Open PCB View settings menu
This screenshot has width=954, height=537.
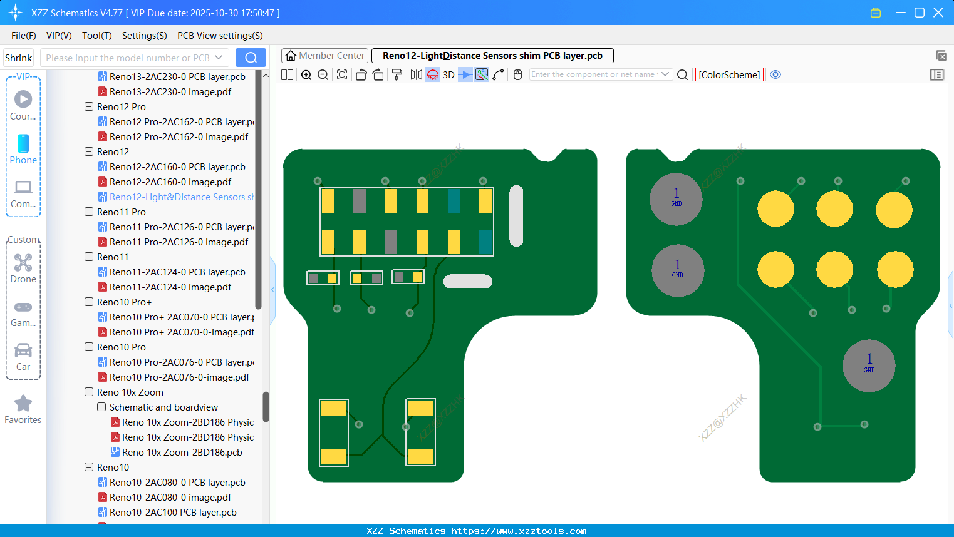(220, 36)
